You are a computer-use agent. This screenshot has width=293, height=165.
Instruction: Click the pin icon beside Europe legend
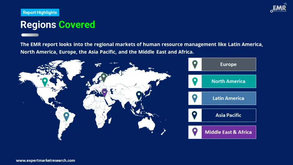[x=195, y=65]
